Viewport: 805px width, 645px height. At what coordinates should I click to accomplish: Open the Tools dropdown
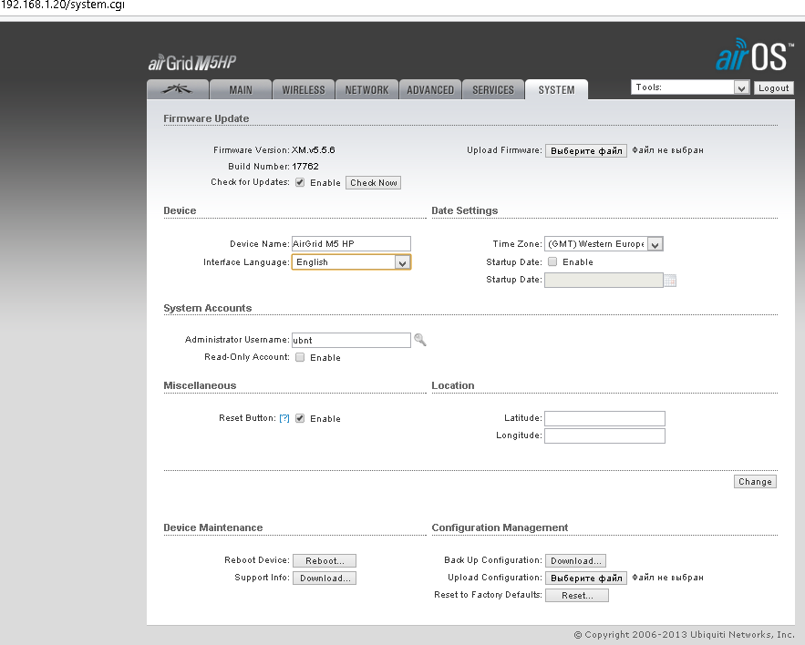[x=690, y=87]
